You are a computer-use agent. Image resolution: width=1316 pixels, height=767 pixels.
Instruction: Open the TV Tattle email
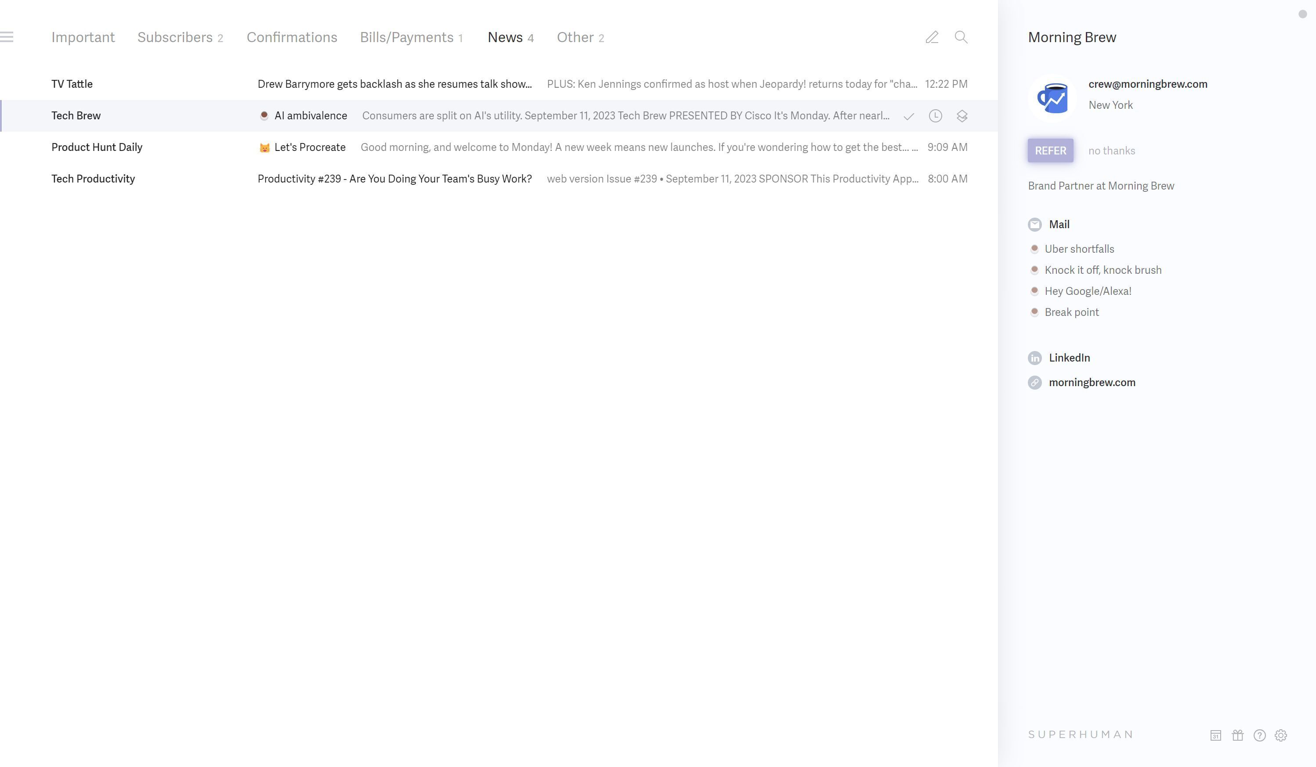[x=499, y=84]
